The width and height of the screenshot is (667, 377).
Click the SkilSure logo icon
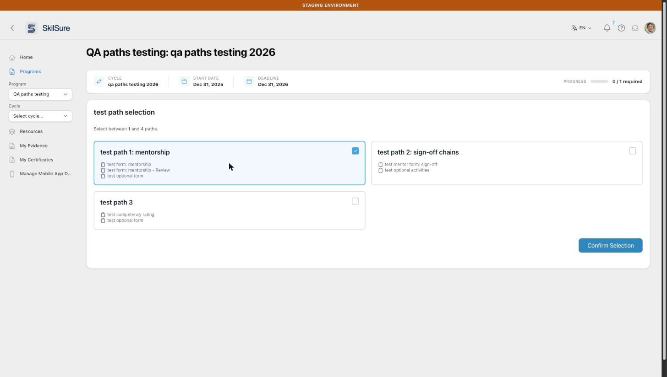click(x=31, y=28)
